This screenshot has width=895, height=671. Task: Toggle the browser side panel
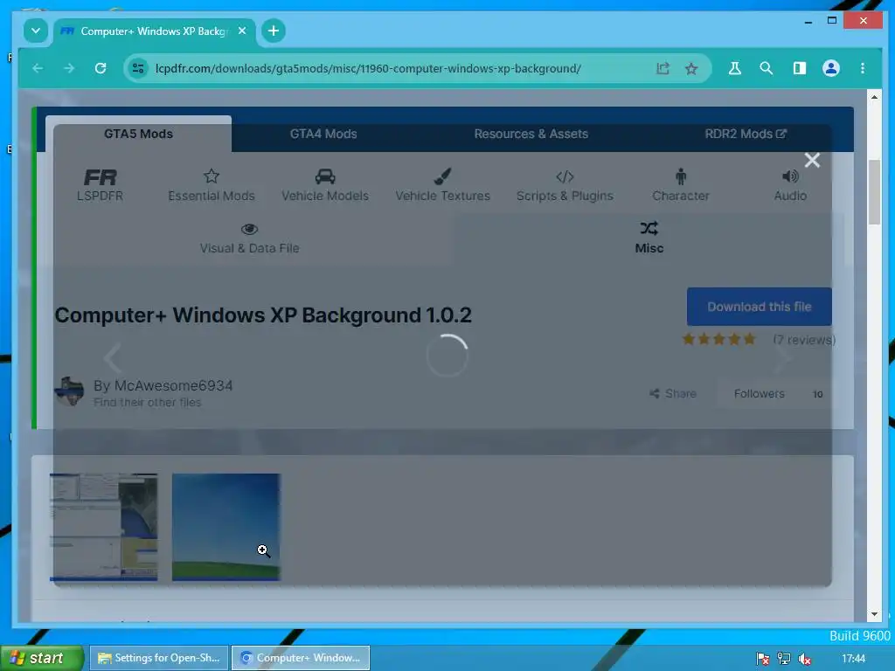[799, 68]
